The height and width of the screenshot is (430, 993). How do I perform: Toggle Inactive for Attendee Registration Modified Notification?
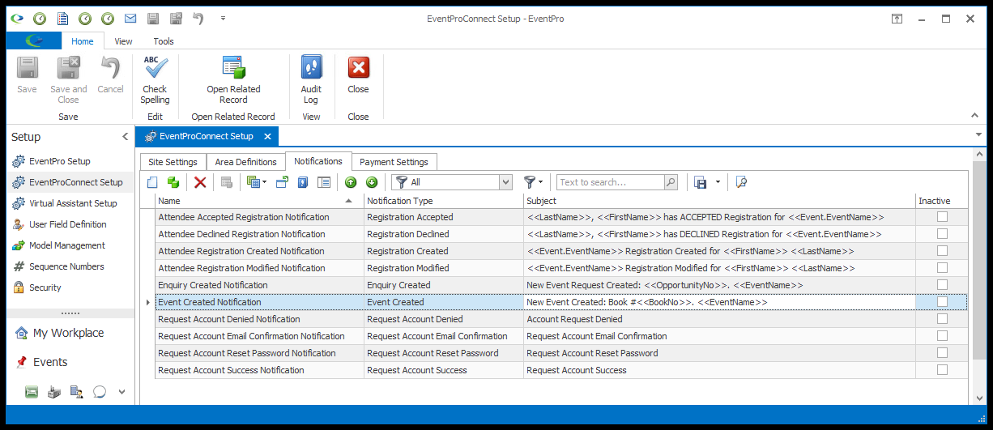click(x=942, y=268)
